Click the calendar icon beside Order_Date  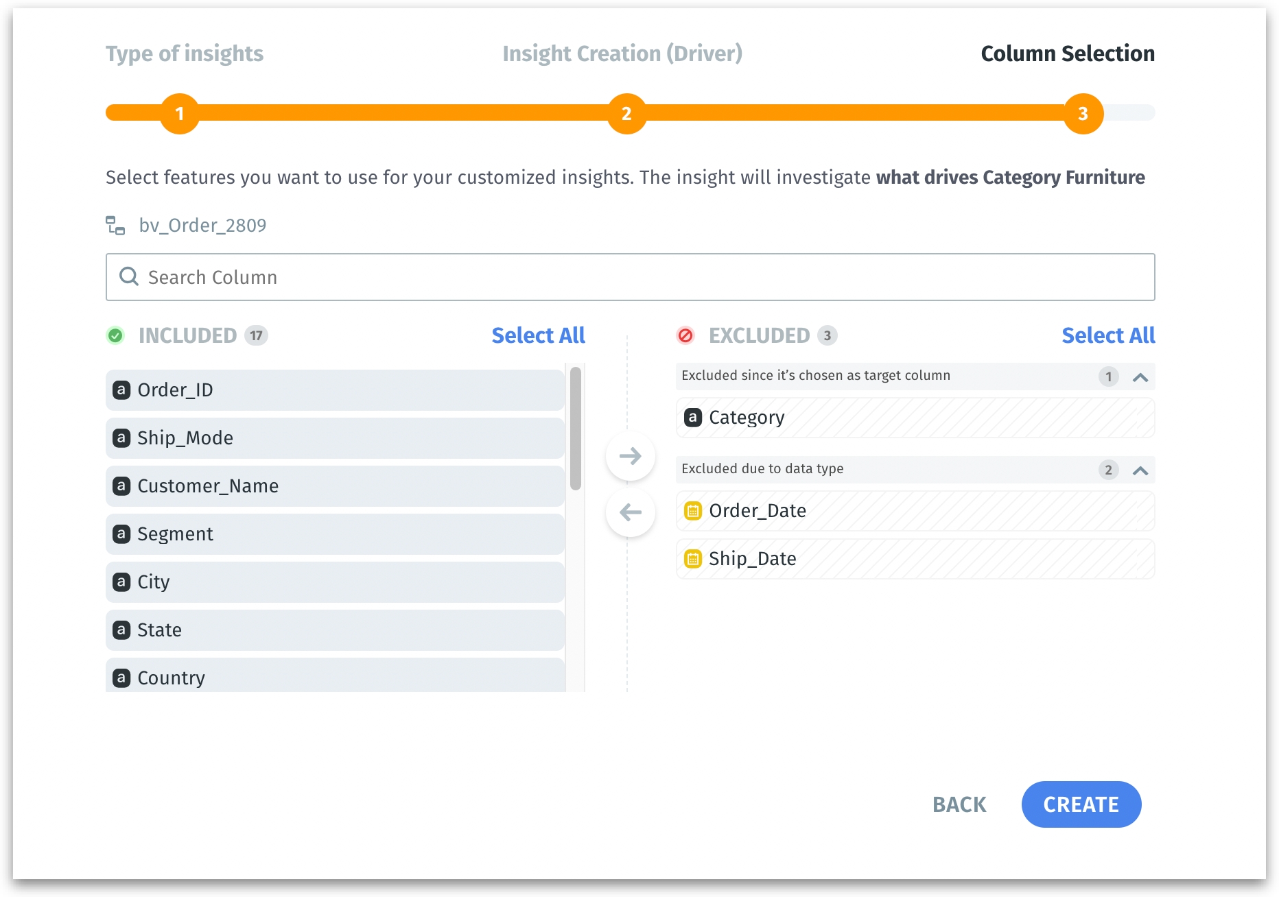(693, 511)
